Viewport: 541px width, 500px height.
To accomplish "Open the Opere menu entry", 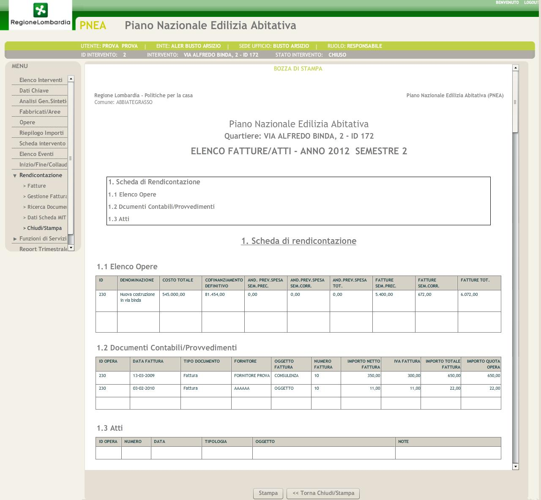I will [x=27, y=122].
